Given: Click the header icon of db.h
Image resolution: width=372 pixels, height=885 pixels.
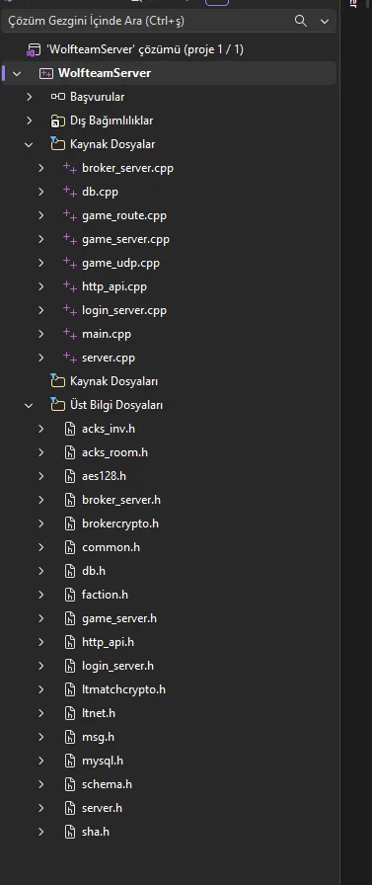Looking at the screenshot, I should click(70, 571).
